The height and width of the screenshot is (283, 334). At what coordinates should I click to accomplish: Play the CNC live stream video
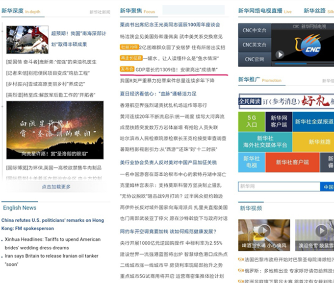click(280, 55)
